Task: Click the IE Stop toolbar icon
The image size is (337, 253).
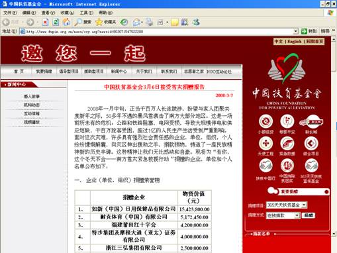Action: pos(45,22)
